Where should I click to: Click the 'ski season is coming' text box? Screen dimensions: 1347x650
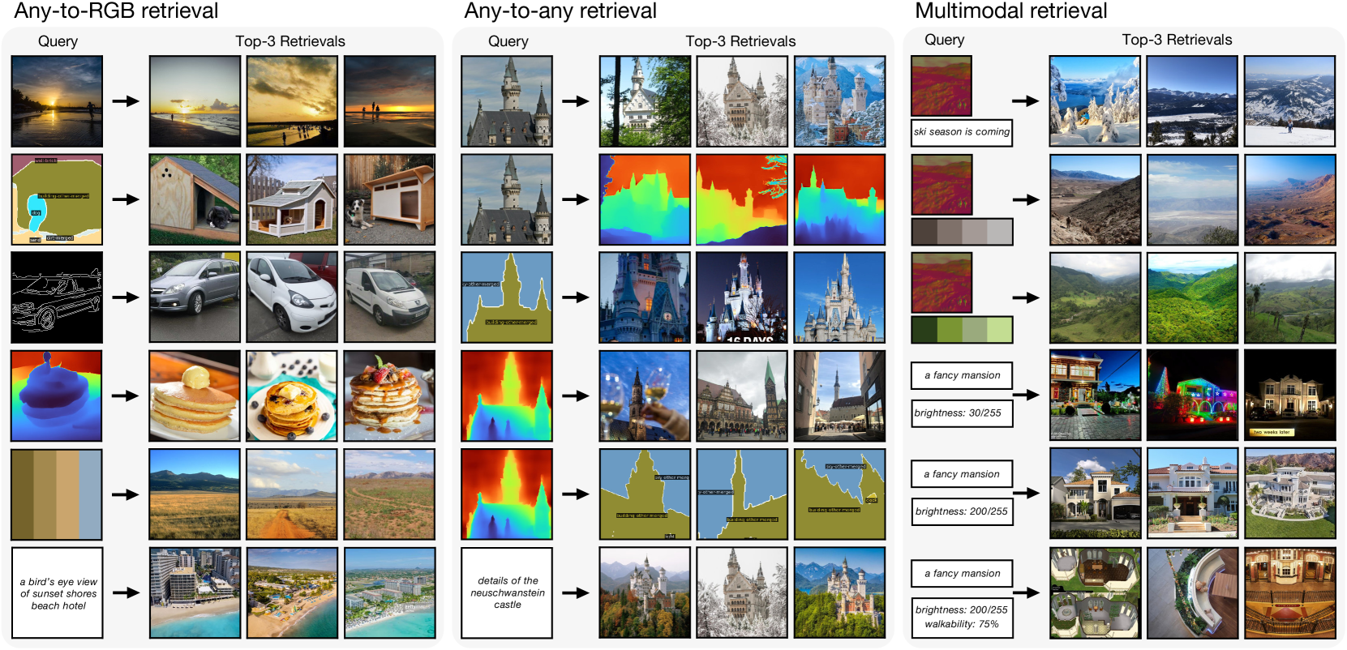pos(962,132)
